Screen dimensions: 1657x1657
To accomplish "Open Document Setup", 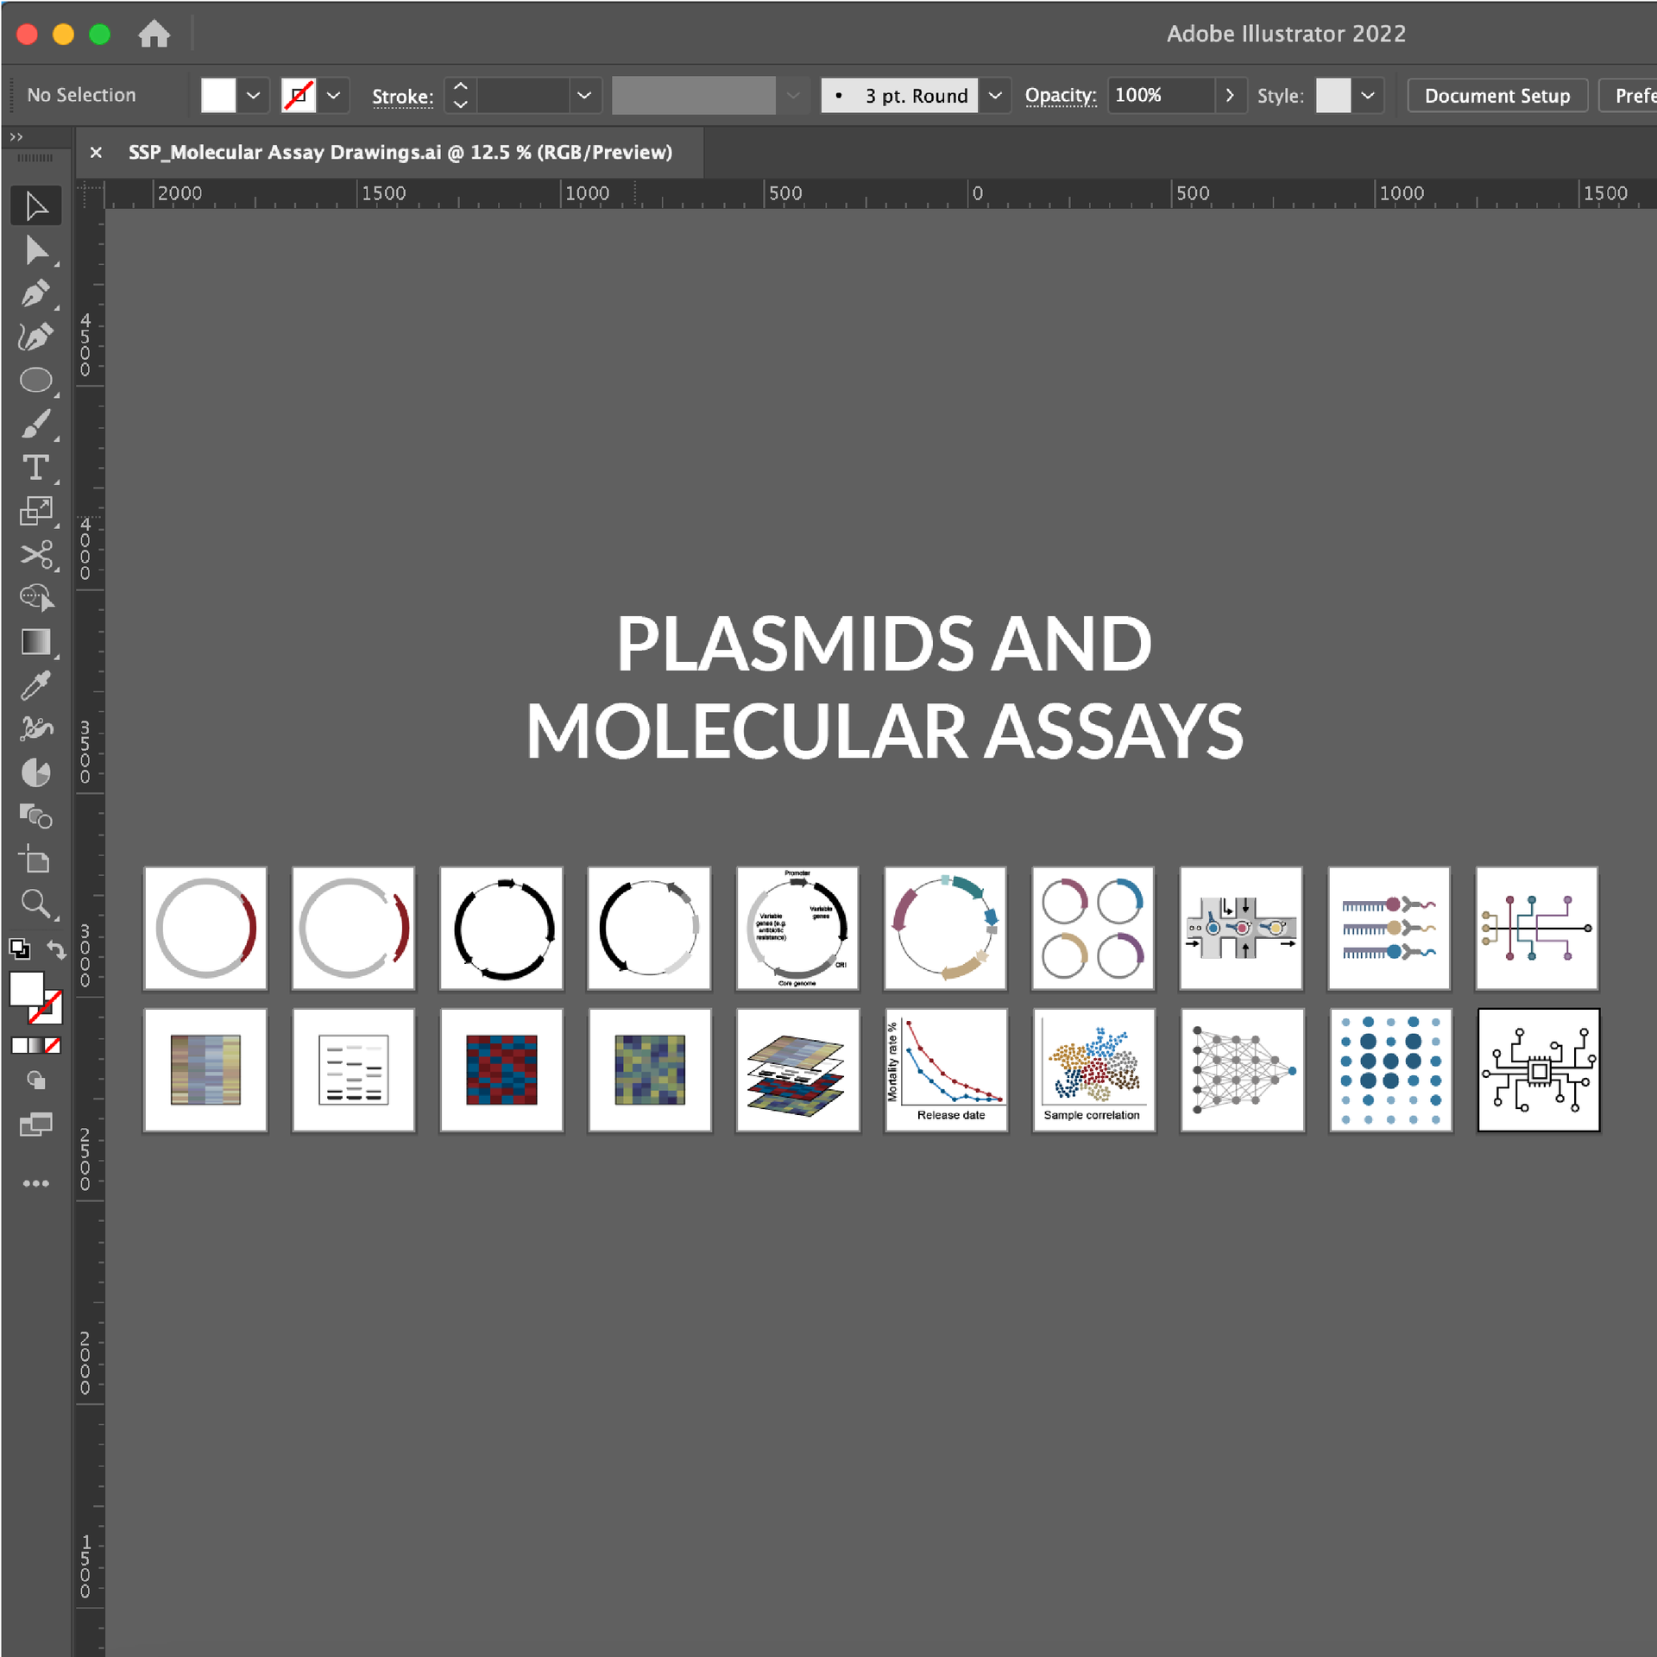I will pyautogui.click(x=1497, y=95).
